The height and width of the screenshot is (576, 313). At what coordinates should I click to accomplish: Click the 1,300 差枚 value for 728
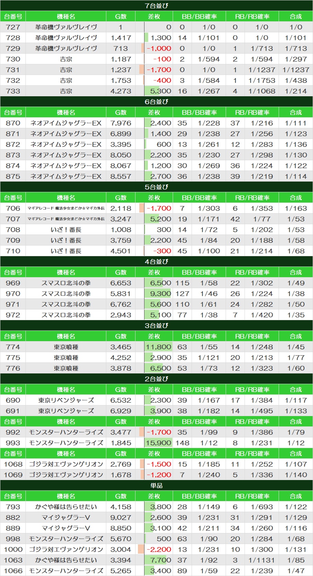point(161,37)
